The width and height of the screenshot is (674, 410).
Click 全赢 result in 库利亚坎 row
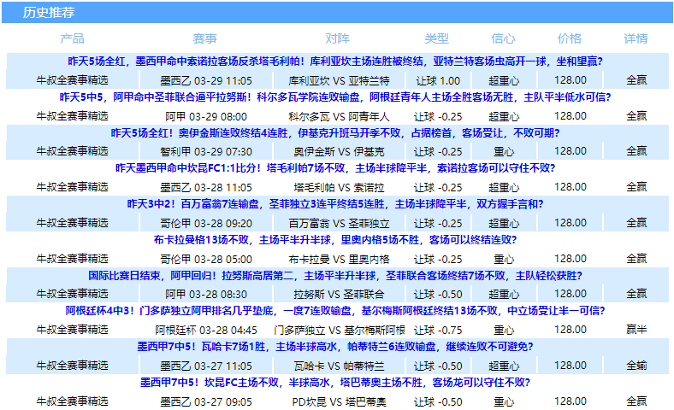tap(636, 80)
